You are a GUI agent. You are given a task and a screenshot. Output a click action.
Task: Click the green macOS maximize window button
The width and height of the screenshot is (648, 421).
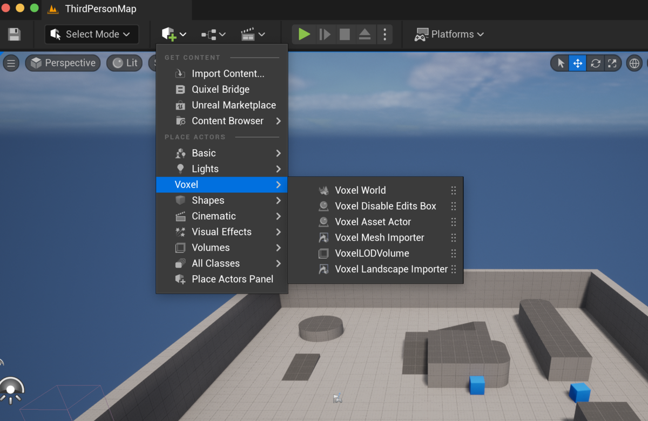tap(35, 8)
